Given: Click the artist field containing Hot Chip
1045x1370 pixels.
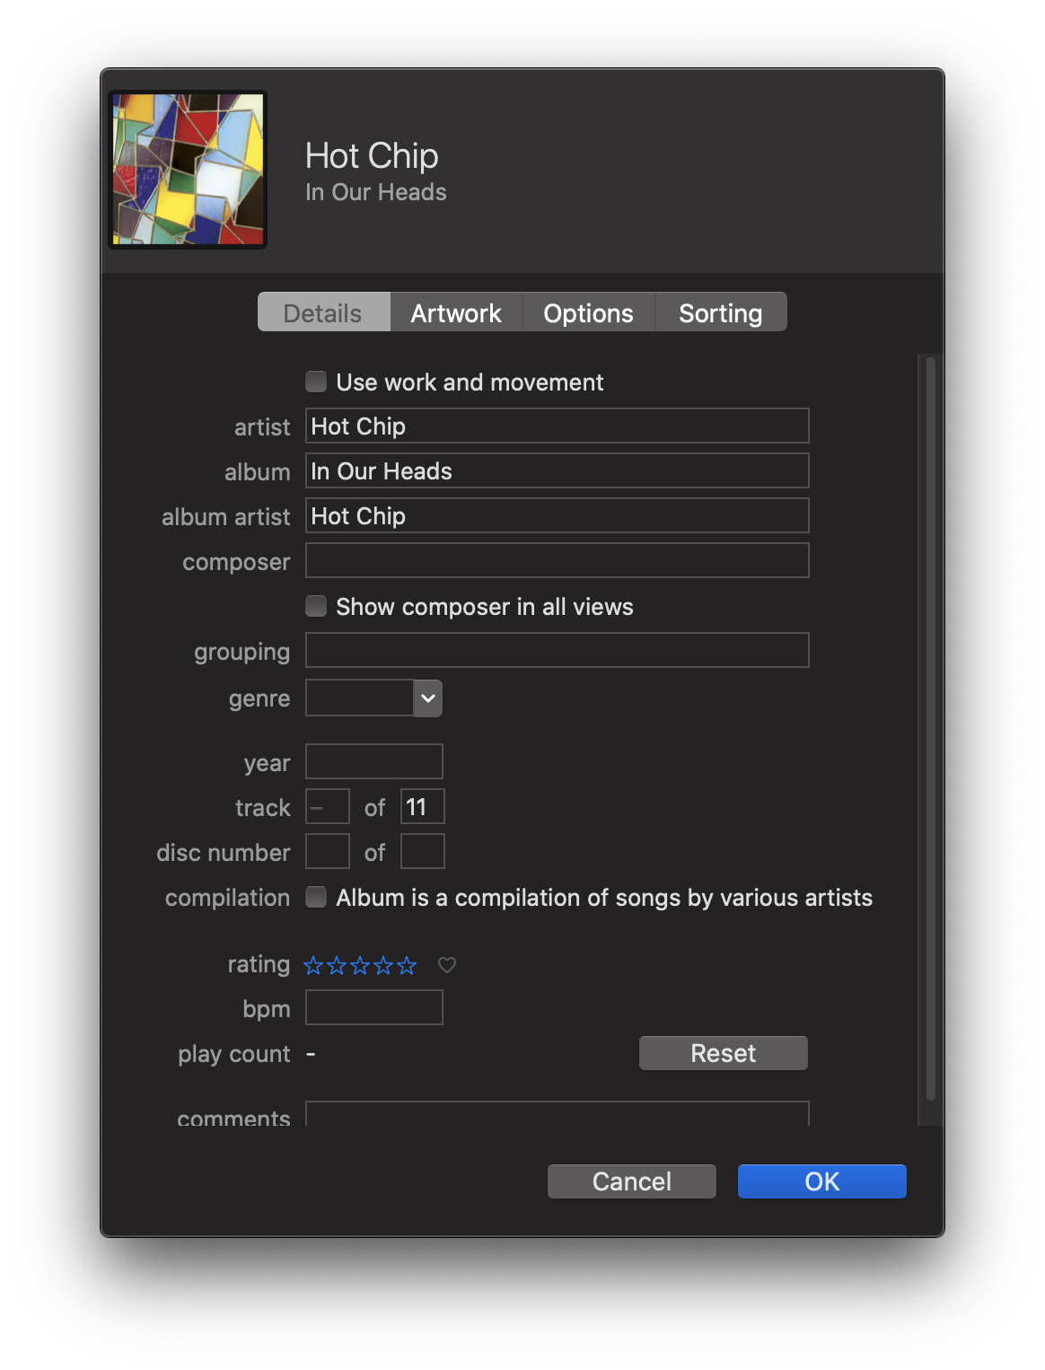Looking at the screenshot, I should 558,426.
